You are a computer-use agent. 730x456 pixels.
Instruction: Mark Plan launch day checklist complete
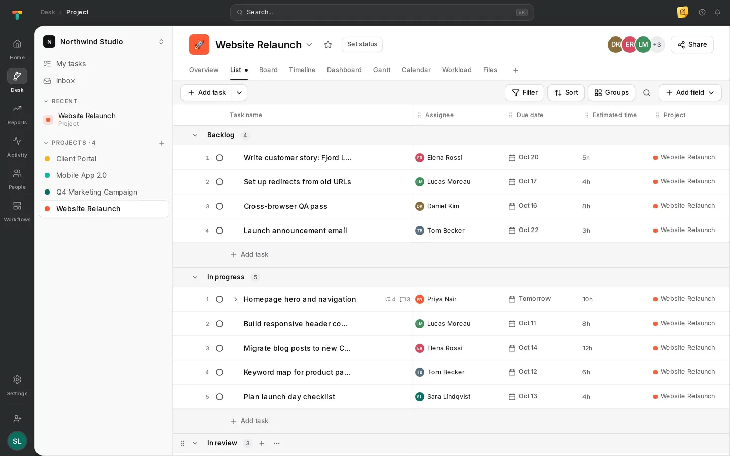tap(220, 397)
